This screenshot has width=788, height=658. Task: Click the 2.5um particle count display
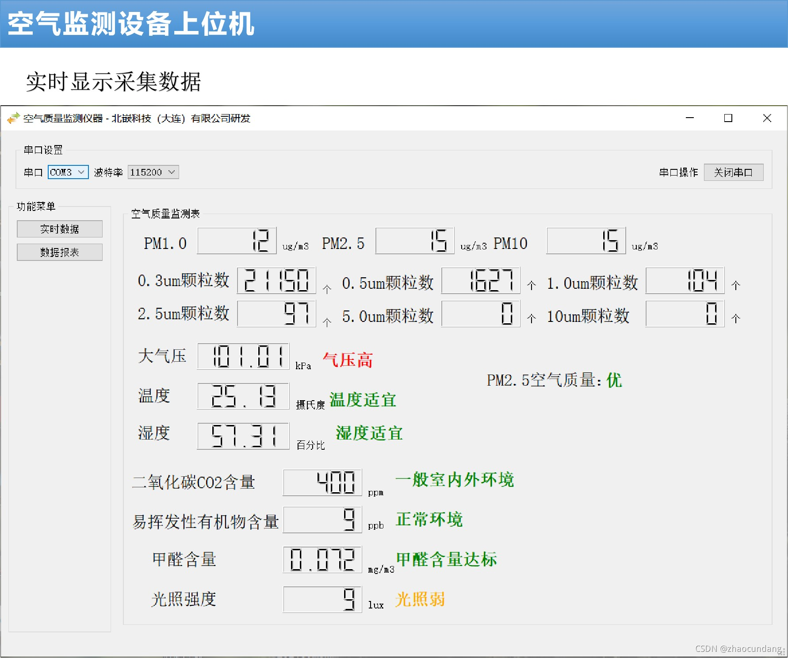coord(277,314)
